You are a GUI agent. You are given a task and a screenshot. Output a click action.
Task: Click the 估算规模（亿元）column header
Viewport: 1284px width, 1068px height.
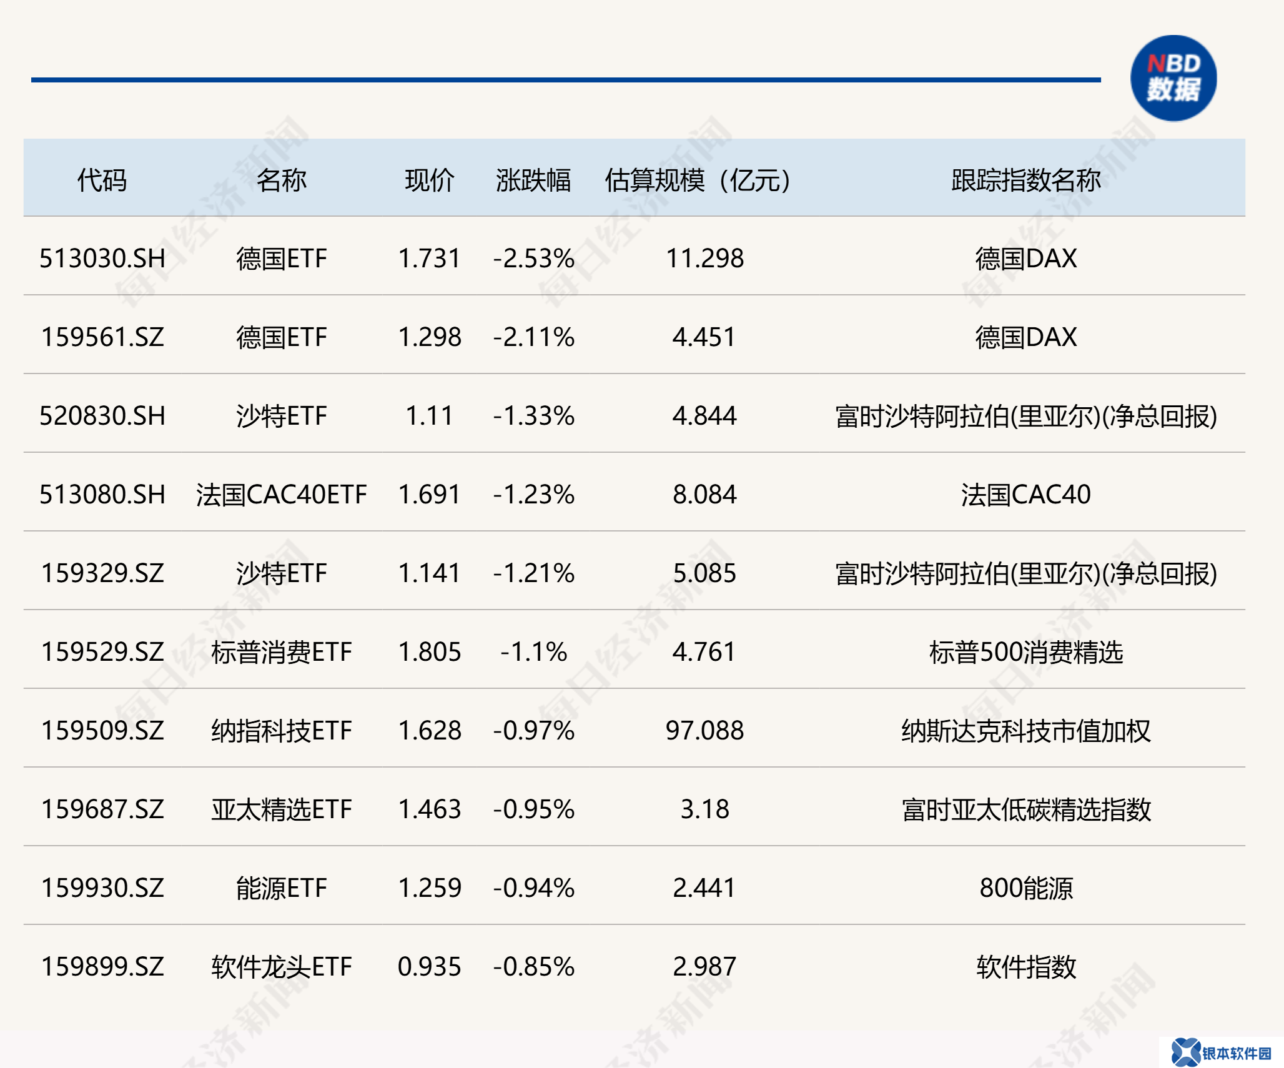[x=698, y=180]
